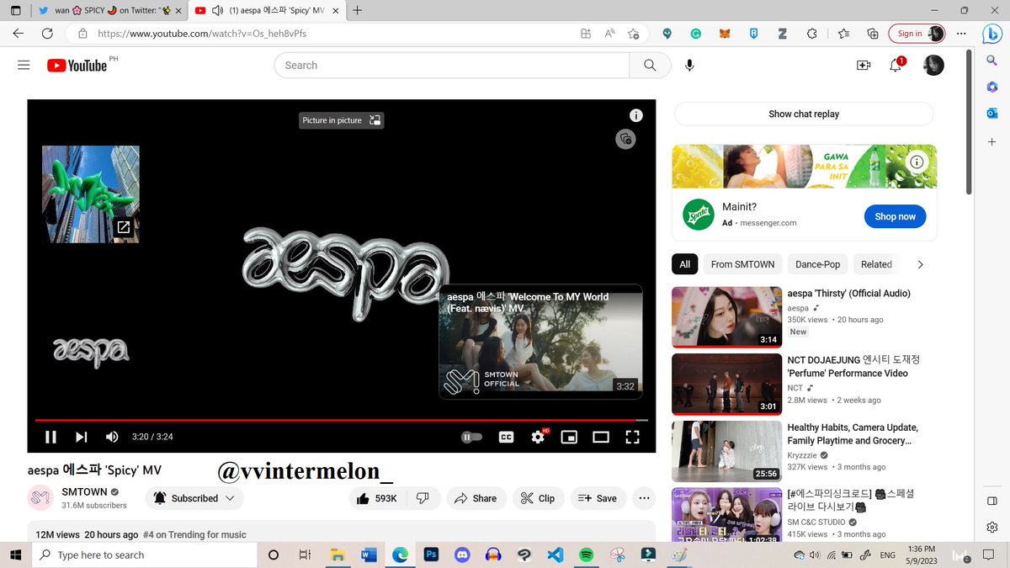Pause the Spicy MV video
Image resolution: width=1010 pixels, height=568 pixels.
pos(50,437)
